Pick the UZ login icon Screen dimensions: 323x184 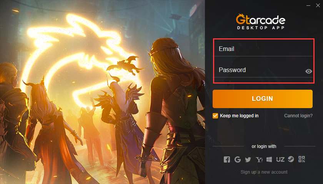coord(280,159)
